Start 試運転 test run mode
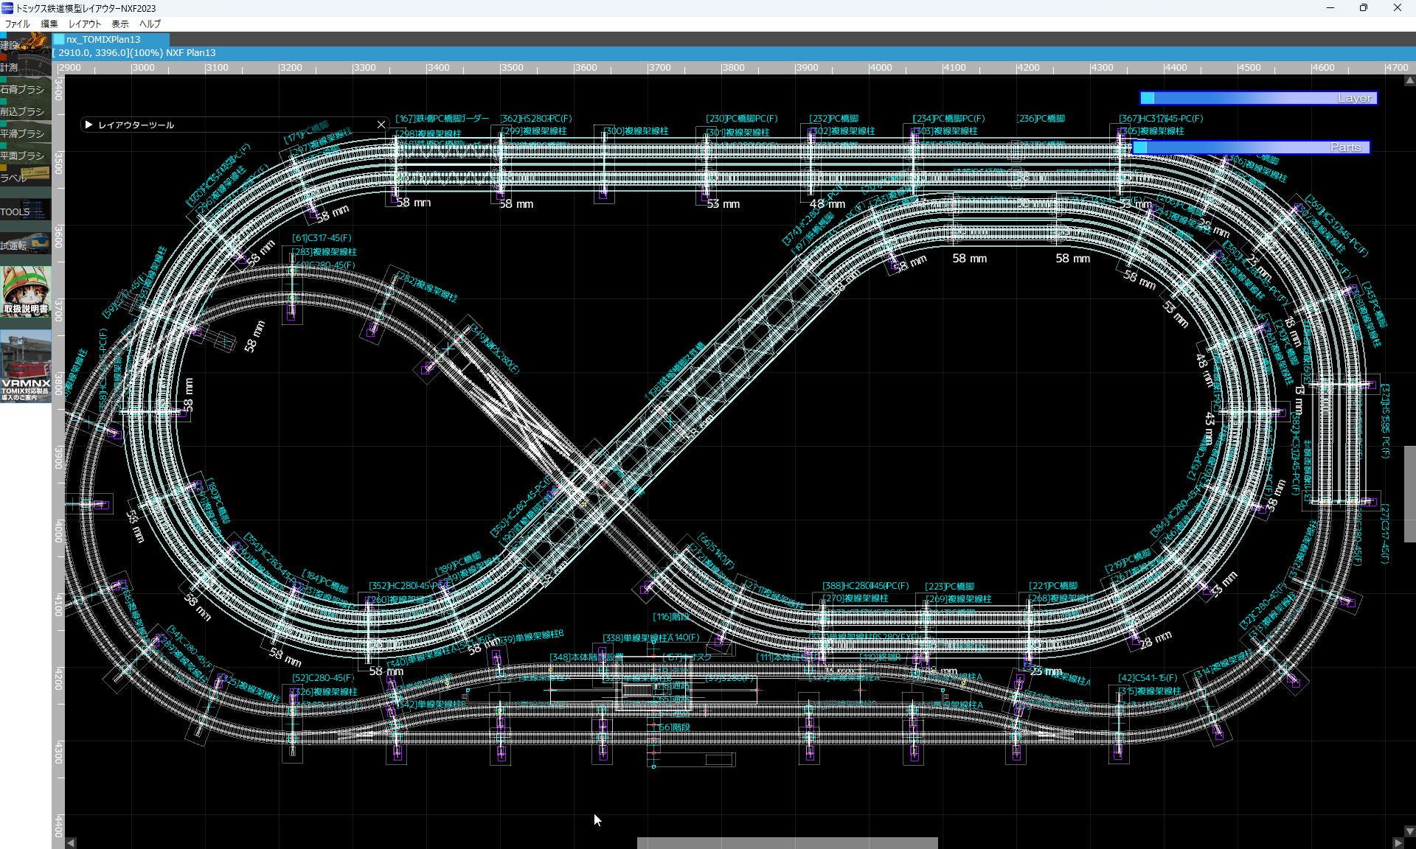 [25, 244]
